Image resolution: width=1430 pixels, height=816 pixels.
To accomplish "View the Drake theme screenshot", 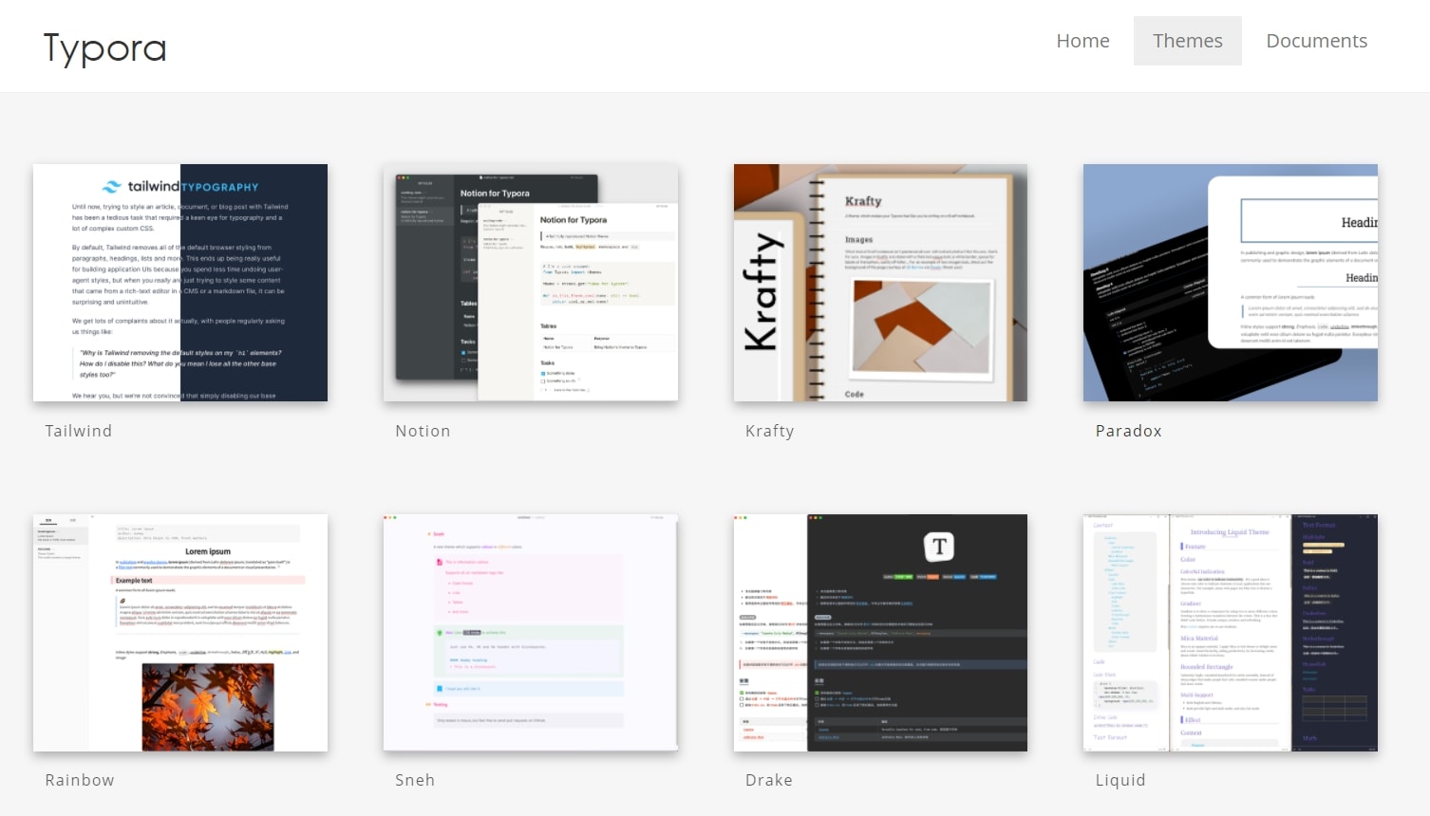I will [x=880, y=633].
